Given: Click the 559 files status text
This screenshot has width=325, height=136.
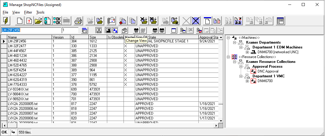Looking at the screenshot, I should click(25, 132).
